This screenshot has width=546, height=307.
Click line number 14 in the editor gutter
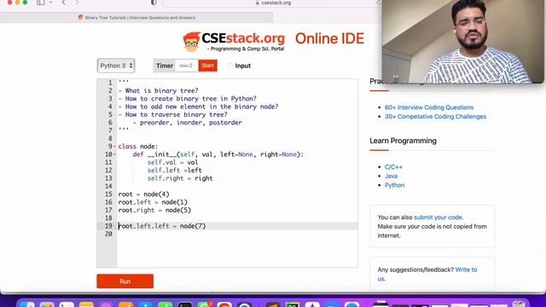108,186
